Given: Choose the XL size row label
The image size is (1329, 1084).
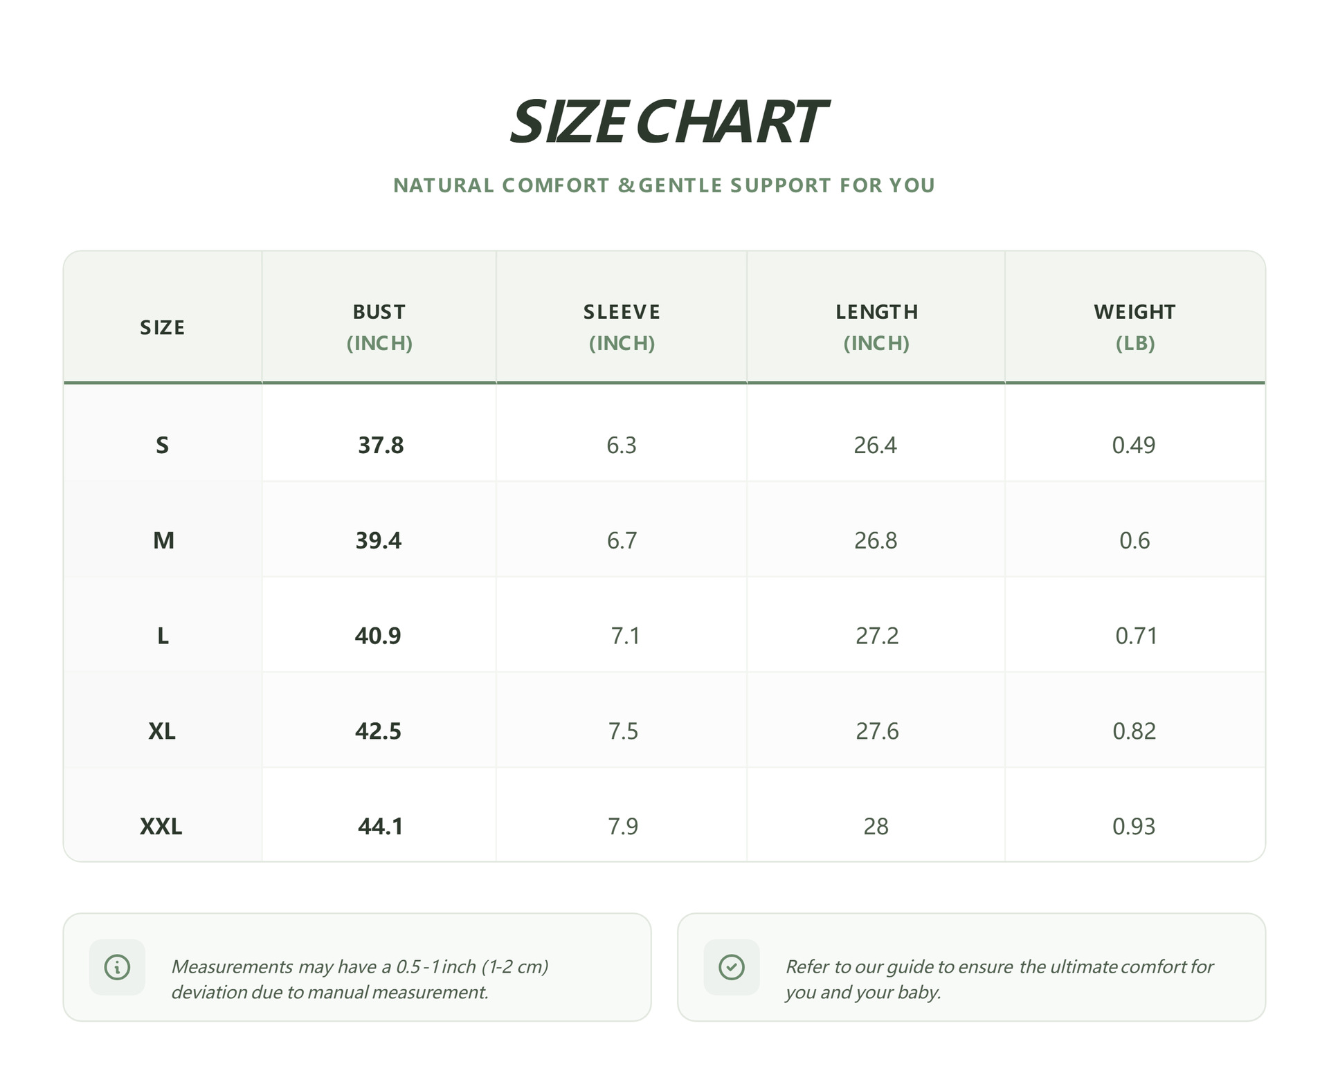Looking at the screenshot, I should tap(162, 731).
